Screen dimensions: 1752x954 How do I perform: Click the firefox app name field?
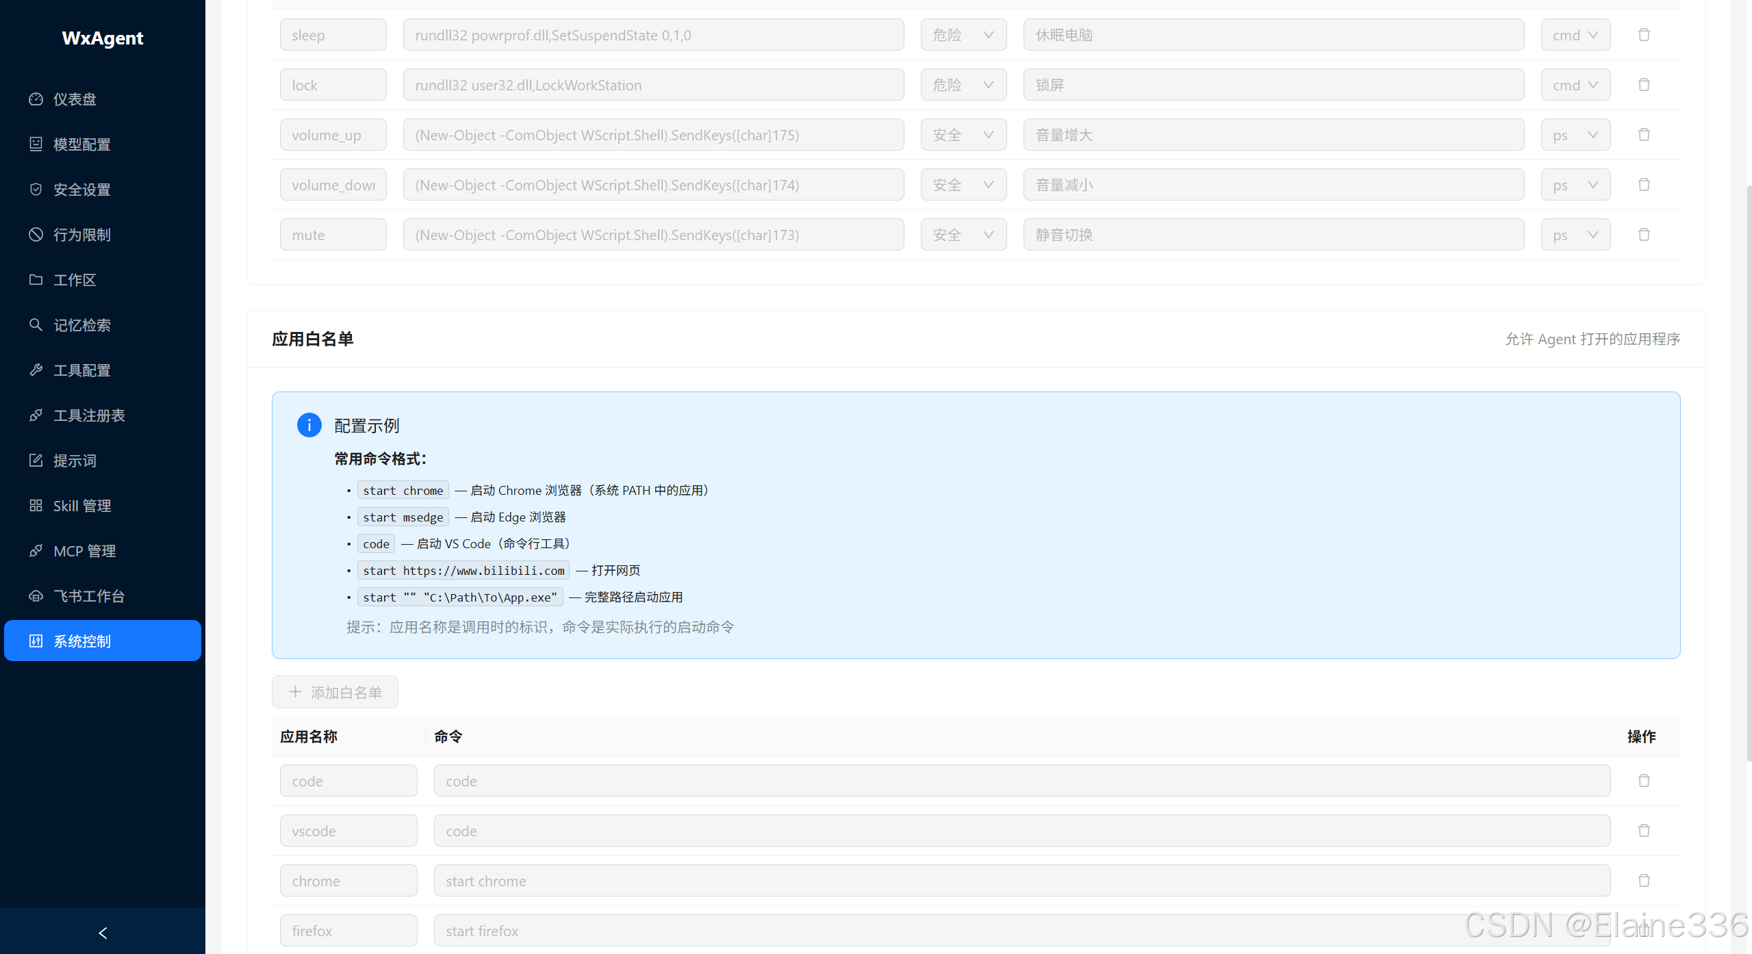(x=348, y=931)
